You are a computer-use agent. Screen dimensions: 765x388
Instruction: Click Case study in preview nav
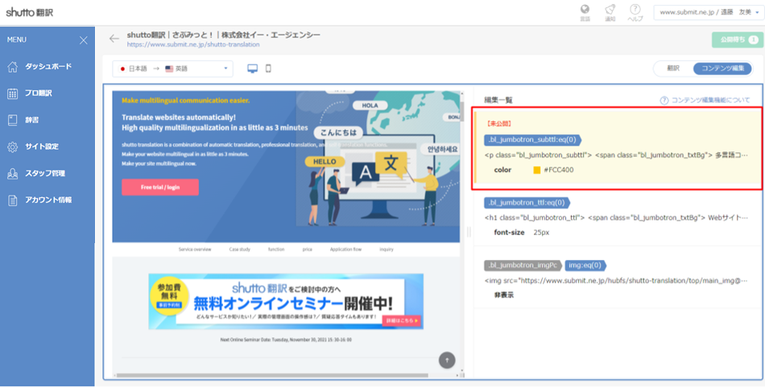coord(239,249)
